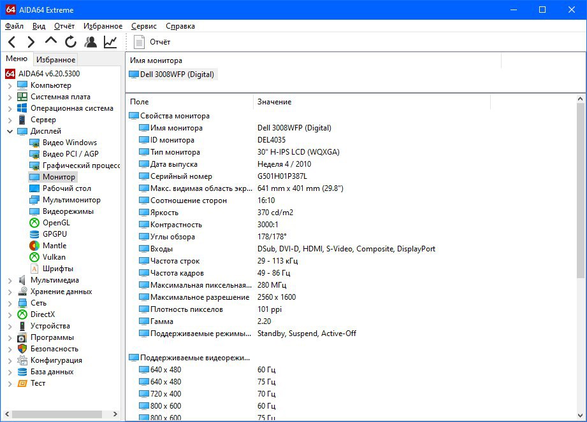Click the Безопасность shield icon
The height and width of the screenshot is (422, 587).
pos(22,349)
